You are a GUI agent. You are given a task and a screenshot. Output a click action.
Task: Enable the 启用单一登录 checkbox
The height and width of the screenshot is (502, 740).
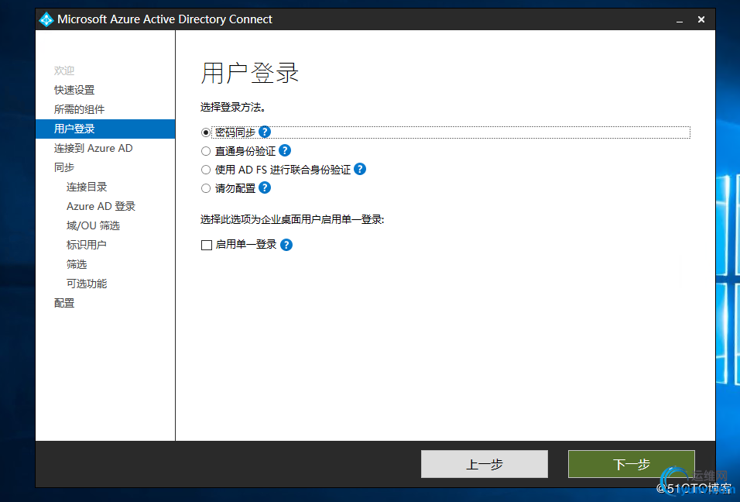click(206, 245)
